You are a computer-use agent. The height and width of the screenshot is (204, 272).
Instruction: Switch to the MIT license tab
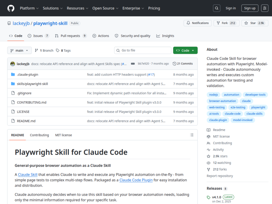(x=63, y=135)
